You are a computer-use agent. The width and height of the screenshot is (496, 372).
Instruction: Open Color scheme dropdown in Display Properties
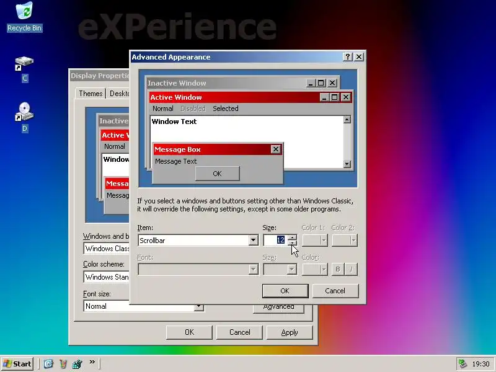click(106, 277)
